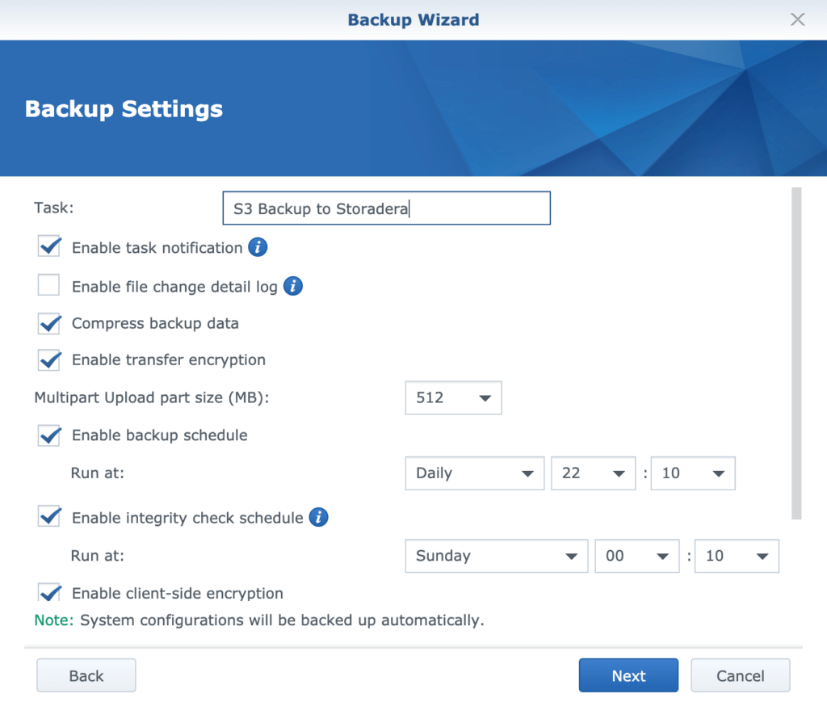Click info icon beside integrity check schedule
Screen dimensions: 827x702
pyautogui.click(x=319, y=518)
